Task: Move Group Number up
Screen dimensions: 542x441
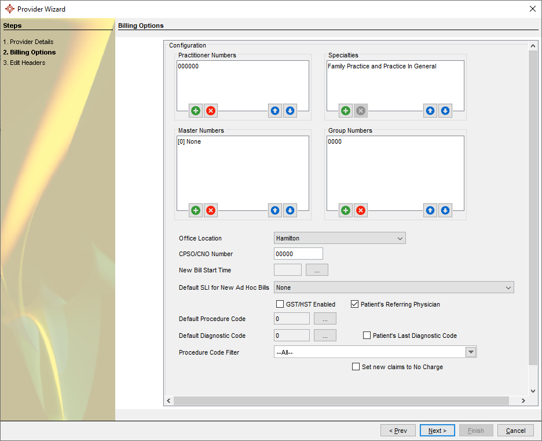Action: pos(430,210)
